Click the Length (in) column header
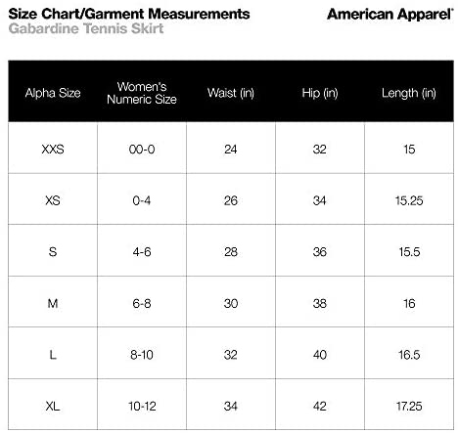Viewport: 458px width, 433px height. (x=409, y=93)
